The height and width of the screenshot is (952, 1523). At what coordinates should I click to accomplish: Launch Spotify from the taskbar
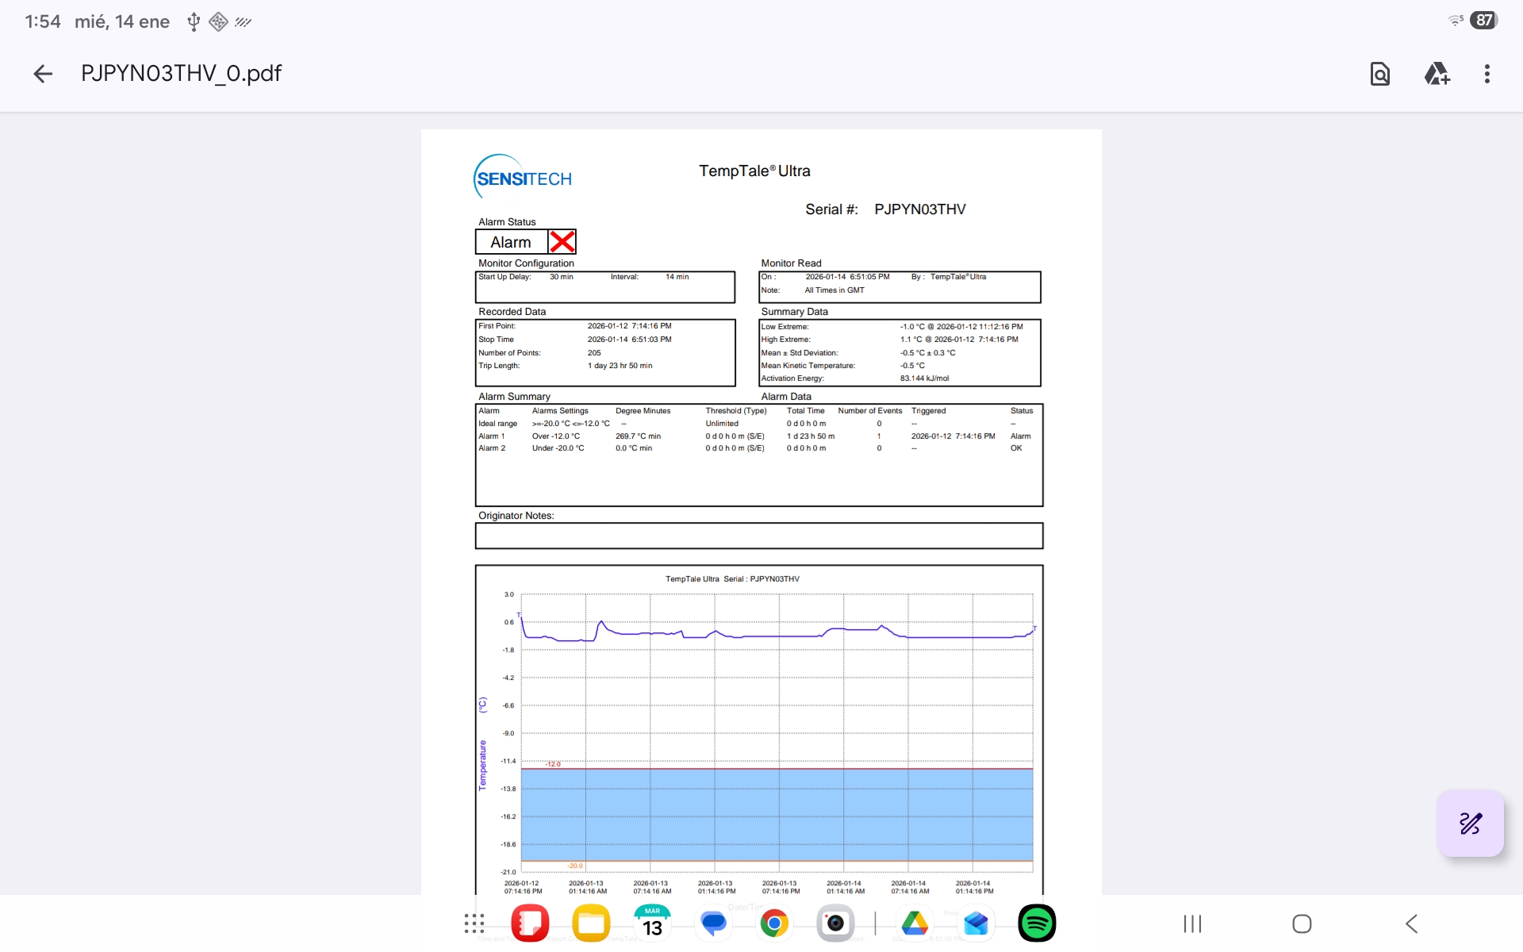1037,923
